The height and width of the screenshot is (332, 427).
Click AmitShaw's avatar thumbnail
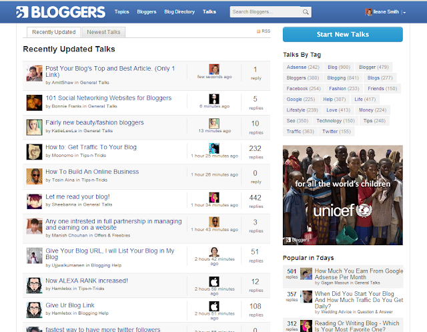[x=34, y=73]
